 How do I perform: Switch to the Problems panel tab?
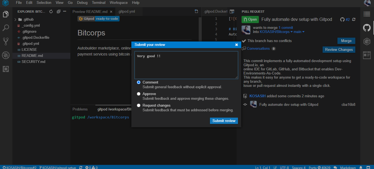[x=80, y=109]
